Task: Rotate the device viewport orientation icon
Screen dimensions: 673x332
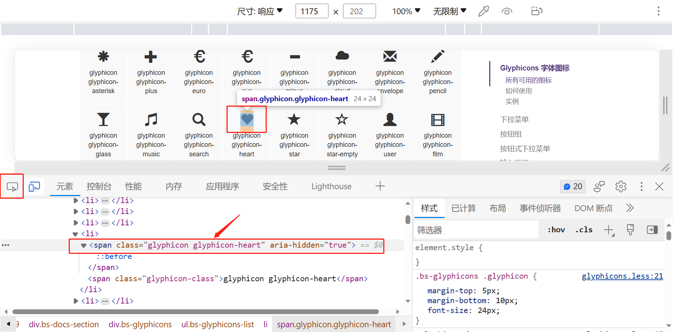Action: [537, 11]
